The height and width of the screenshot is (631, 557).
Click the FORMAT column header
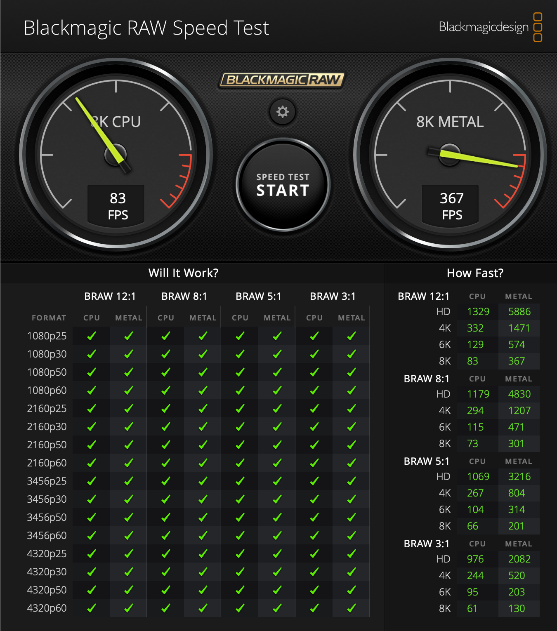49,318
